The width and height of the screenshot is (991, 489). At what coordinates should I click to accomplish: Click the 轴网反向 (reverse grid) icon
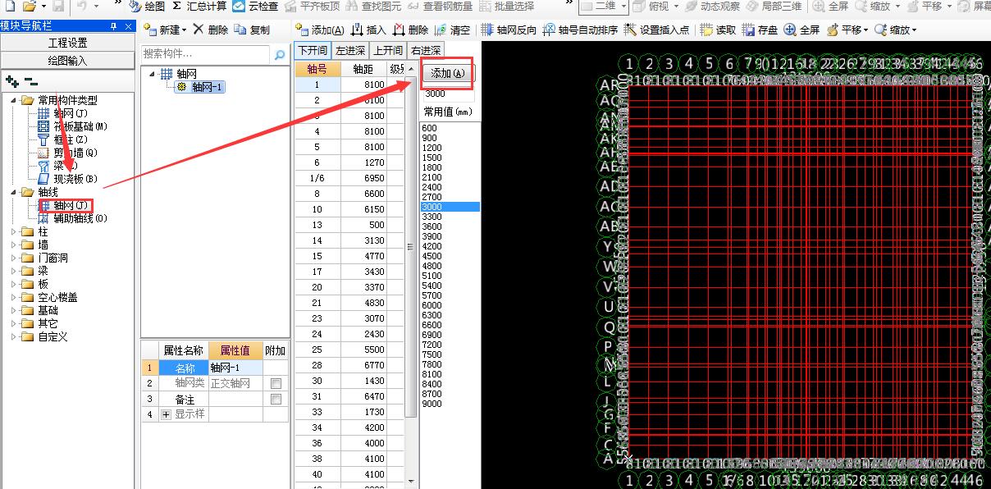pyautogui.click(x=487, y=30)
